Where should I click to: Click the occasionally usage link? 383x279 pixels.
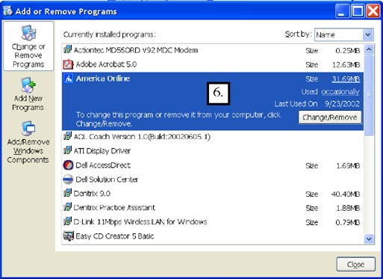pos(340,91)
